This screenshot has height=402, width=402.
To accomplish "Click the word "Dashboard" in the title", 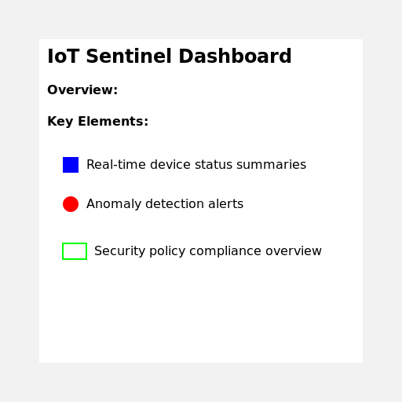I will [x=235, y=56].
